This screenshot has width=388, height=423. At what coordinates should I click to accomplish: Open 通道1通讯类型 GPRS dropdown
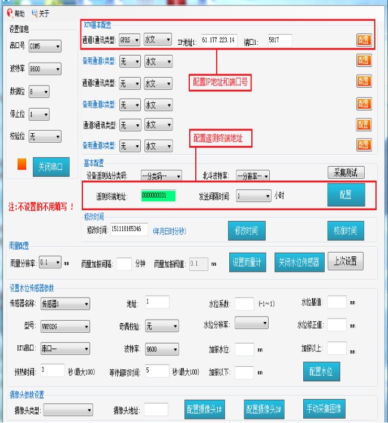(130, 39)
